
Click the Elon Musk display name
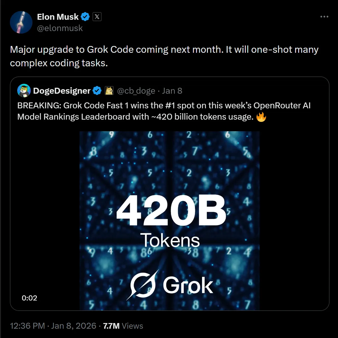coord(57,16)
